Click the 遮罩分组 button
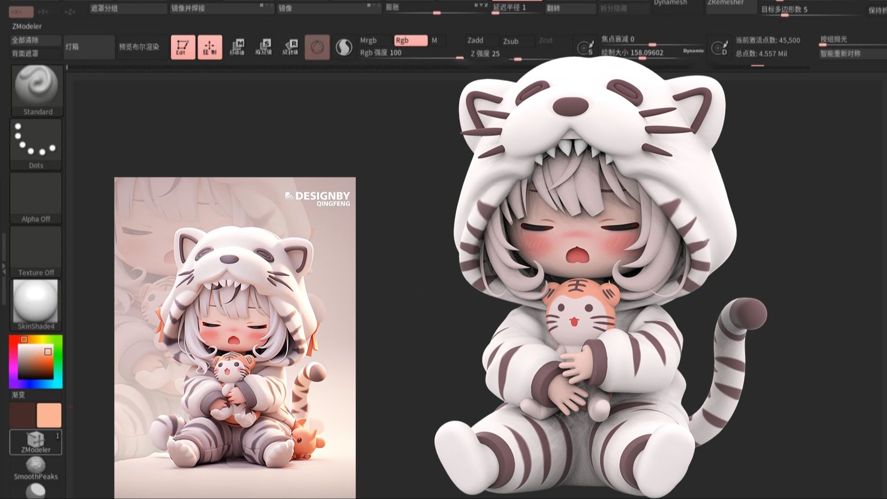 coord(128,8)
